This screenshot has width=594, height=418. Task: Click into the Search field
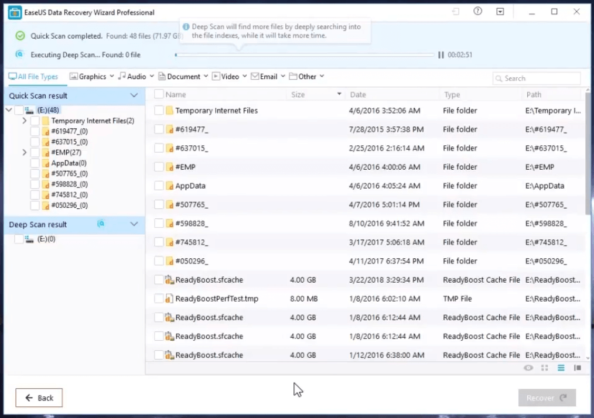coord(540,78)
